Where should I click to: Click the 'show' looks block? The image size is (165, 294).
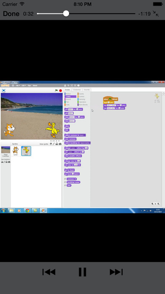click(x=67, y=126)
